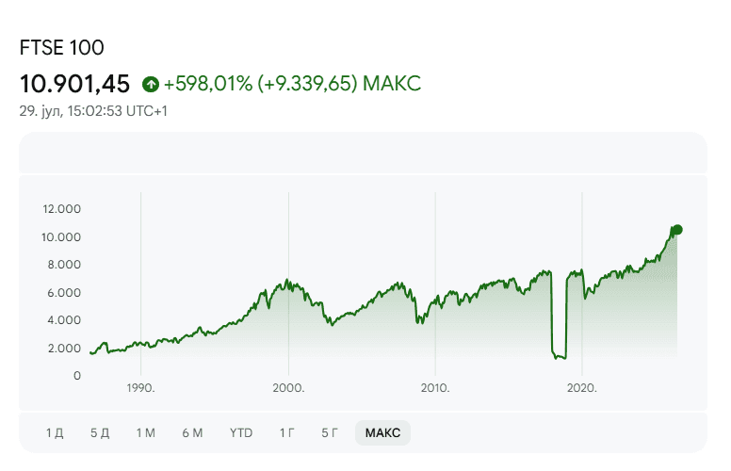Click the 12.000 y-axis label
Viewport: 731px width, 471px height.
[x=61, y=209]
